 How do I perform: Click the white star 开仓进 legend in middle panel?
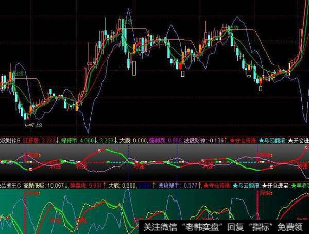tap(299, 139)
